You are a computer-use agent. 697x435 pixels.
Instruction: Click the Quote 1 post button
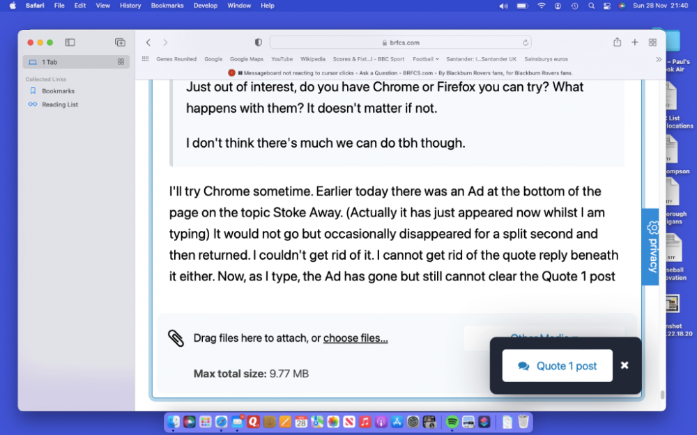click(x=557, y=365)
